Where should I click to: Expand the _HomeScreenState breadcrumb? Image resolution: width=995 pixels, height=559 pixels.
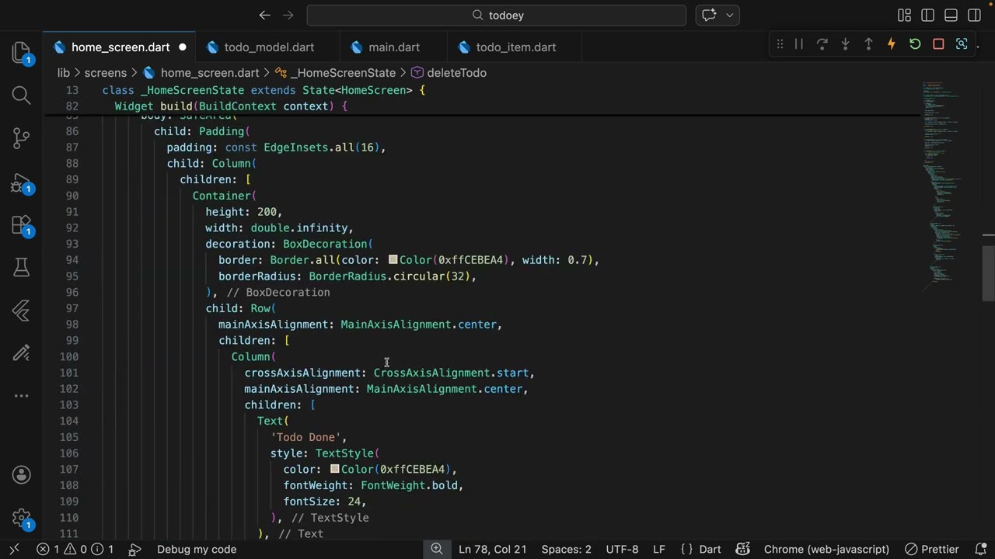pos(342,73)
